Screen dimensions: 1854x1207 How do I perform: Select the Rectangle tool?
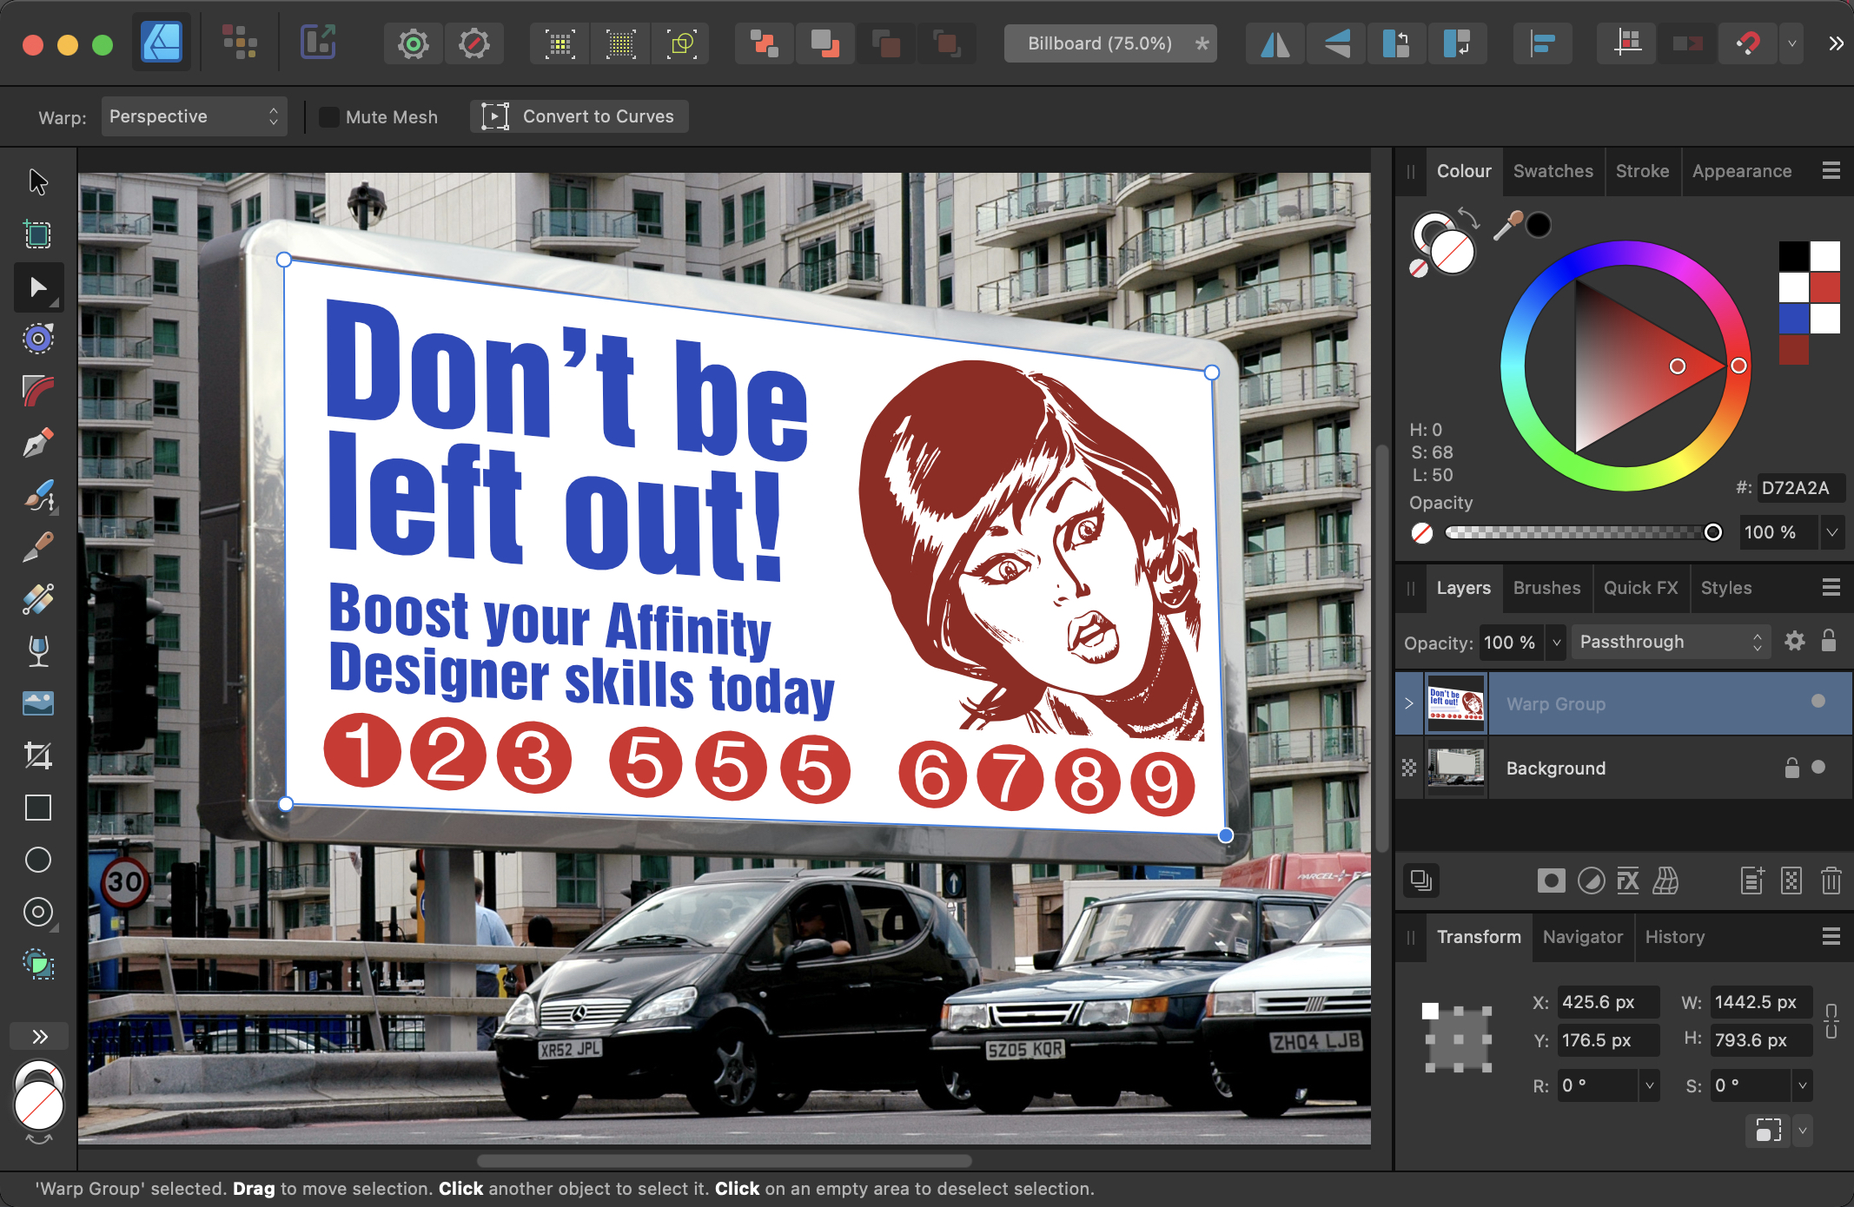point(38,808)
